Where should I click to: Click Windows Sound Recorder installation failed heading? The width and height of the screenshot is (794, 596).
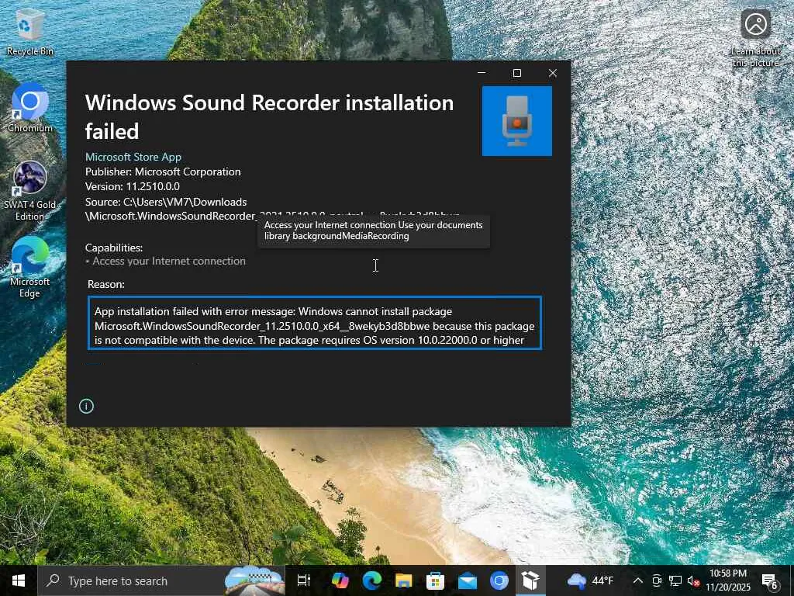(x=269, y=116)
